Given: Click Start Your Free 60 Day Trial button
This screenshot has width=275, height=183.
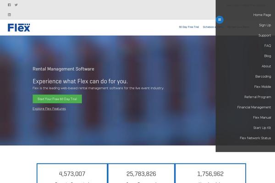Looking at the screenshot, I should (57, 99).
